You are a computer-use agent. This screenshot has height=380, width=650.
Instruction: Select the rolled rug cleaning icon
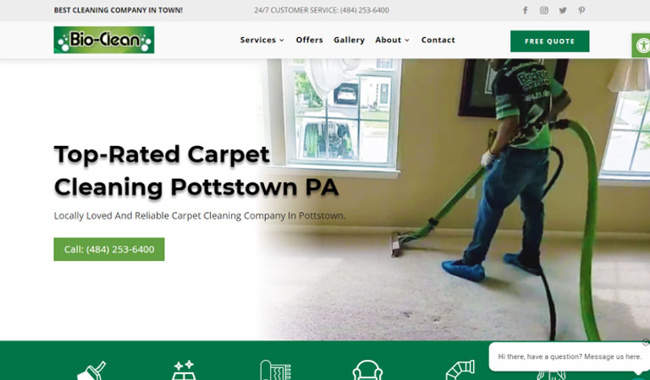pyautogui.click(x=275, y=370)
